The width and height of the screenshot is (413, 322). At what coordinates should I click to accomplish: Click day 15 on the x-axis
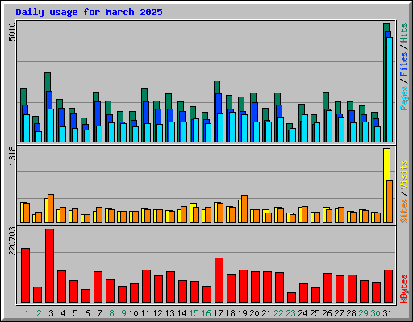coord(194,313)
